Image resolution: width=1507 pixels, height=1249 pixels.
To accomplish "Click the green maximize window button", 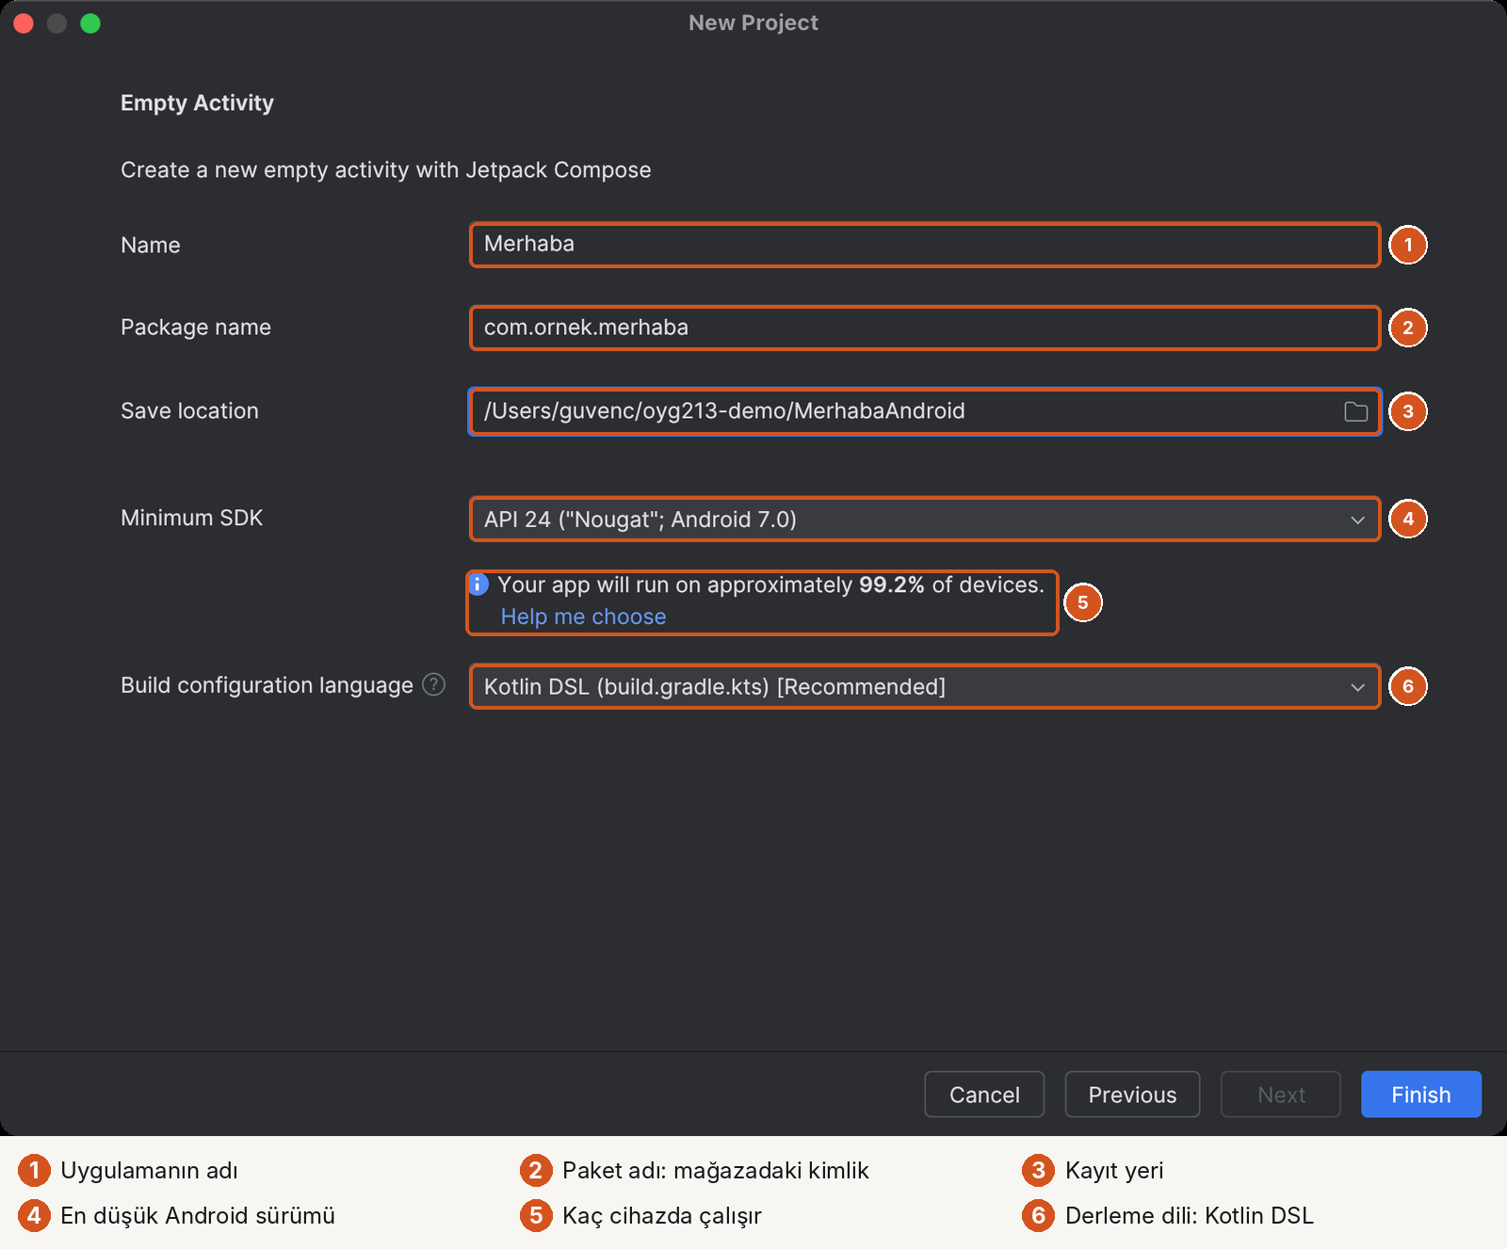I will pyautogui.click(x=90, y=24).
